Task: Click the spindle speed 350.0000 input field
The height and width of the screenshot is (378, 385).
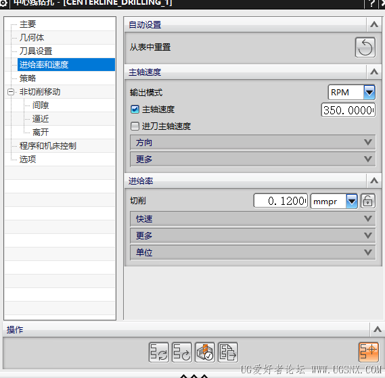Action: (x=348, y=110)
